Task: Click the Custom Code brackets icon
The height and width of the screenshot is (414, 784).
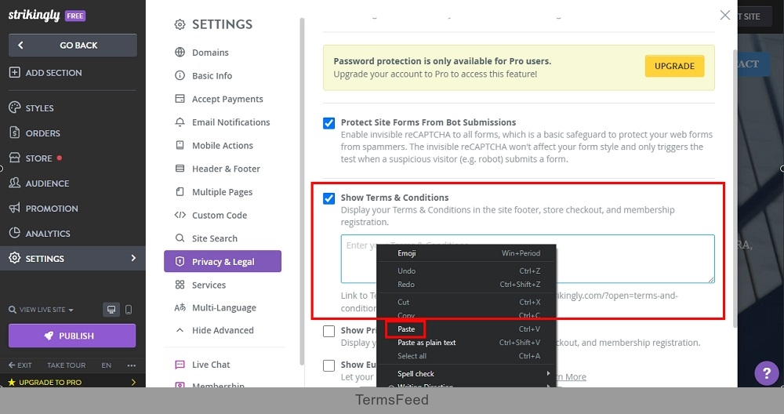Action: (x=180, y=215)
